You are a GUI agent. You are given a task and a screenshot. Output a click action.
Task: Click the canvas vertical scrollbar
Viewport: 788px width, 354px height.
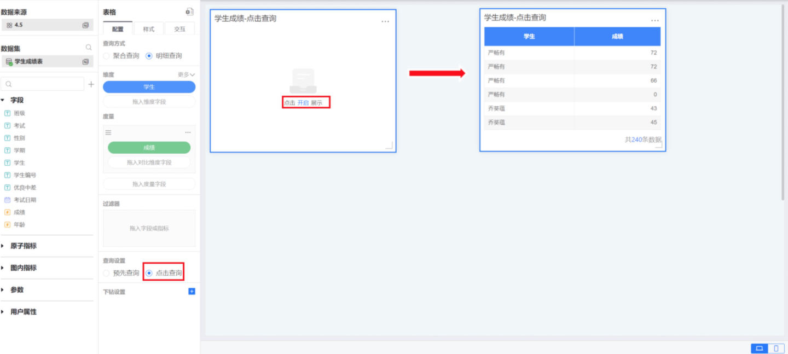pos(783,102)
